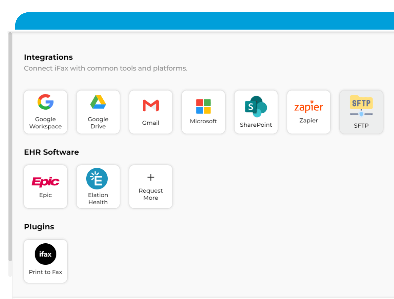
Task: Open the Google Workspace integration
Action: tap(46, 112)
